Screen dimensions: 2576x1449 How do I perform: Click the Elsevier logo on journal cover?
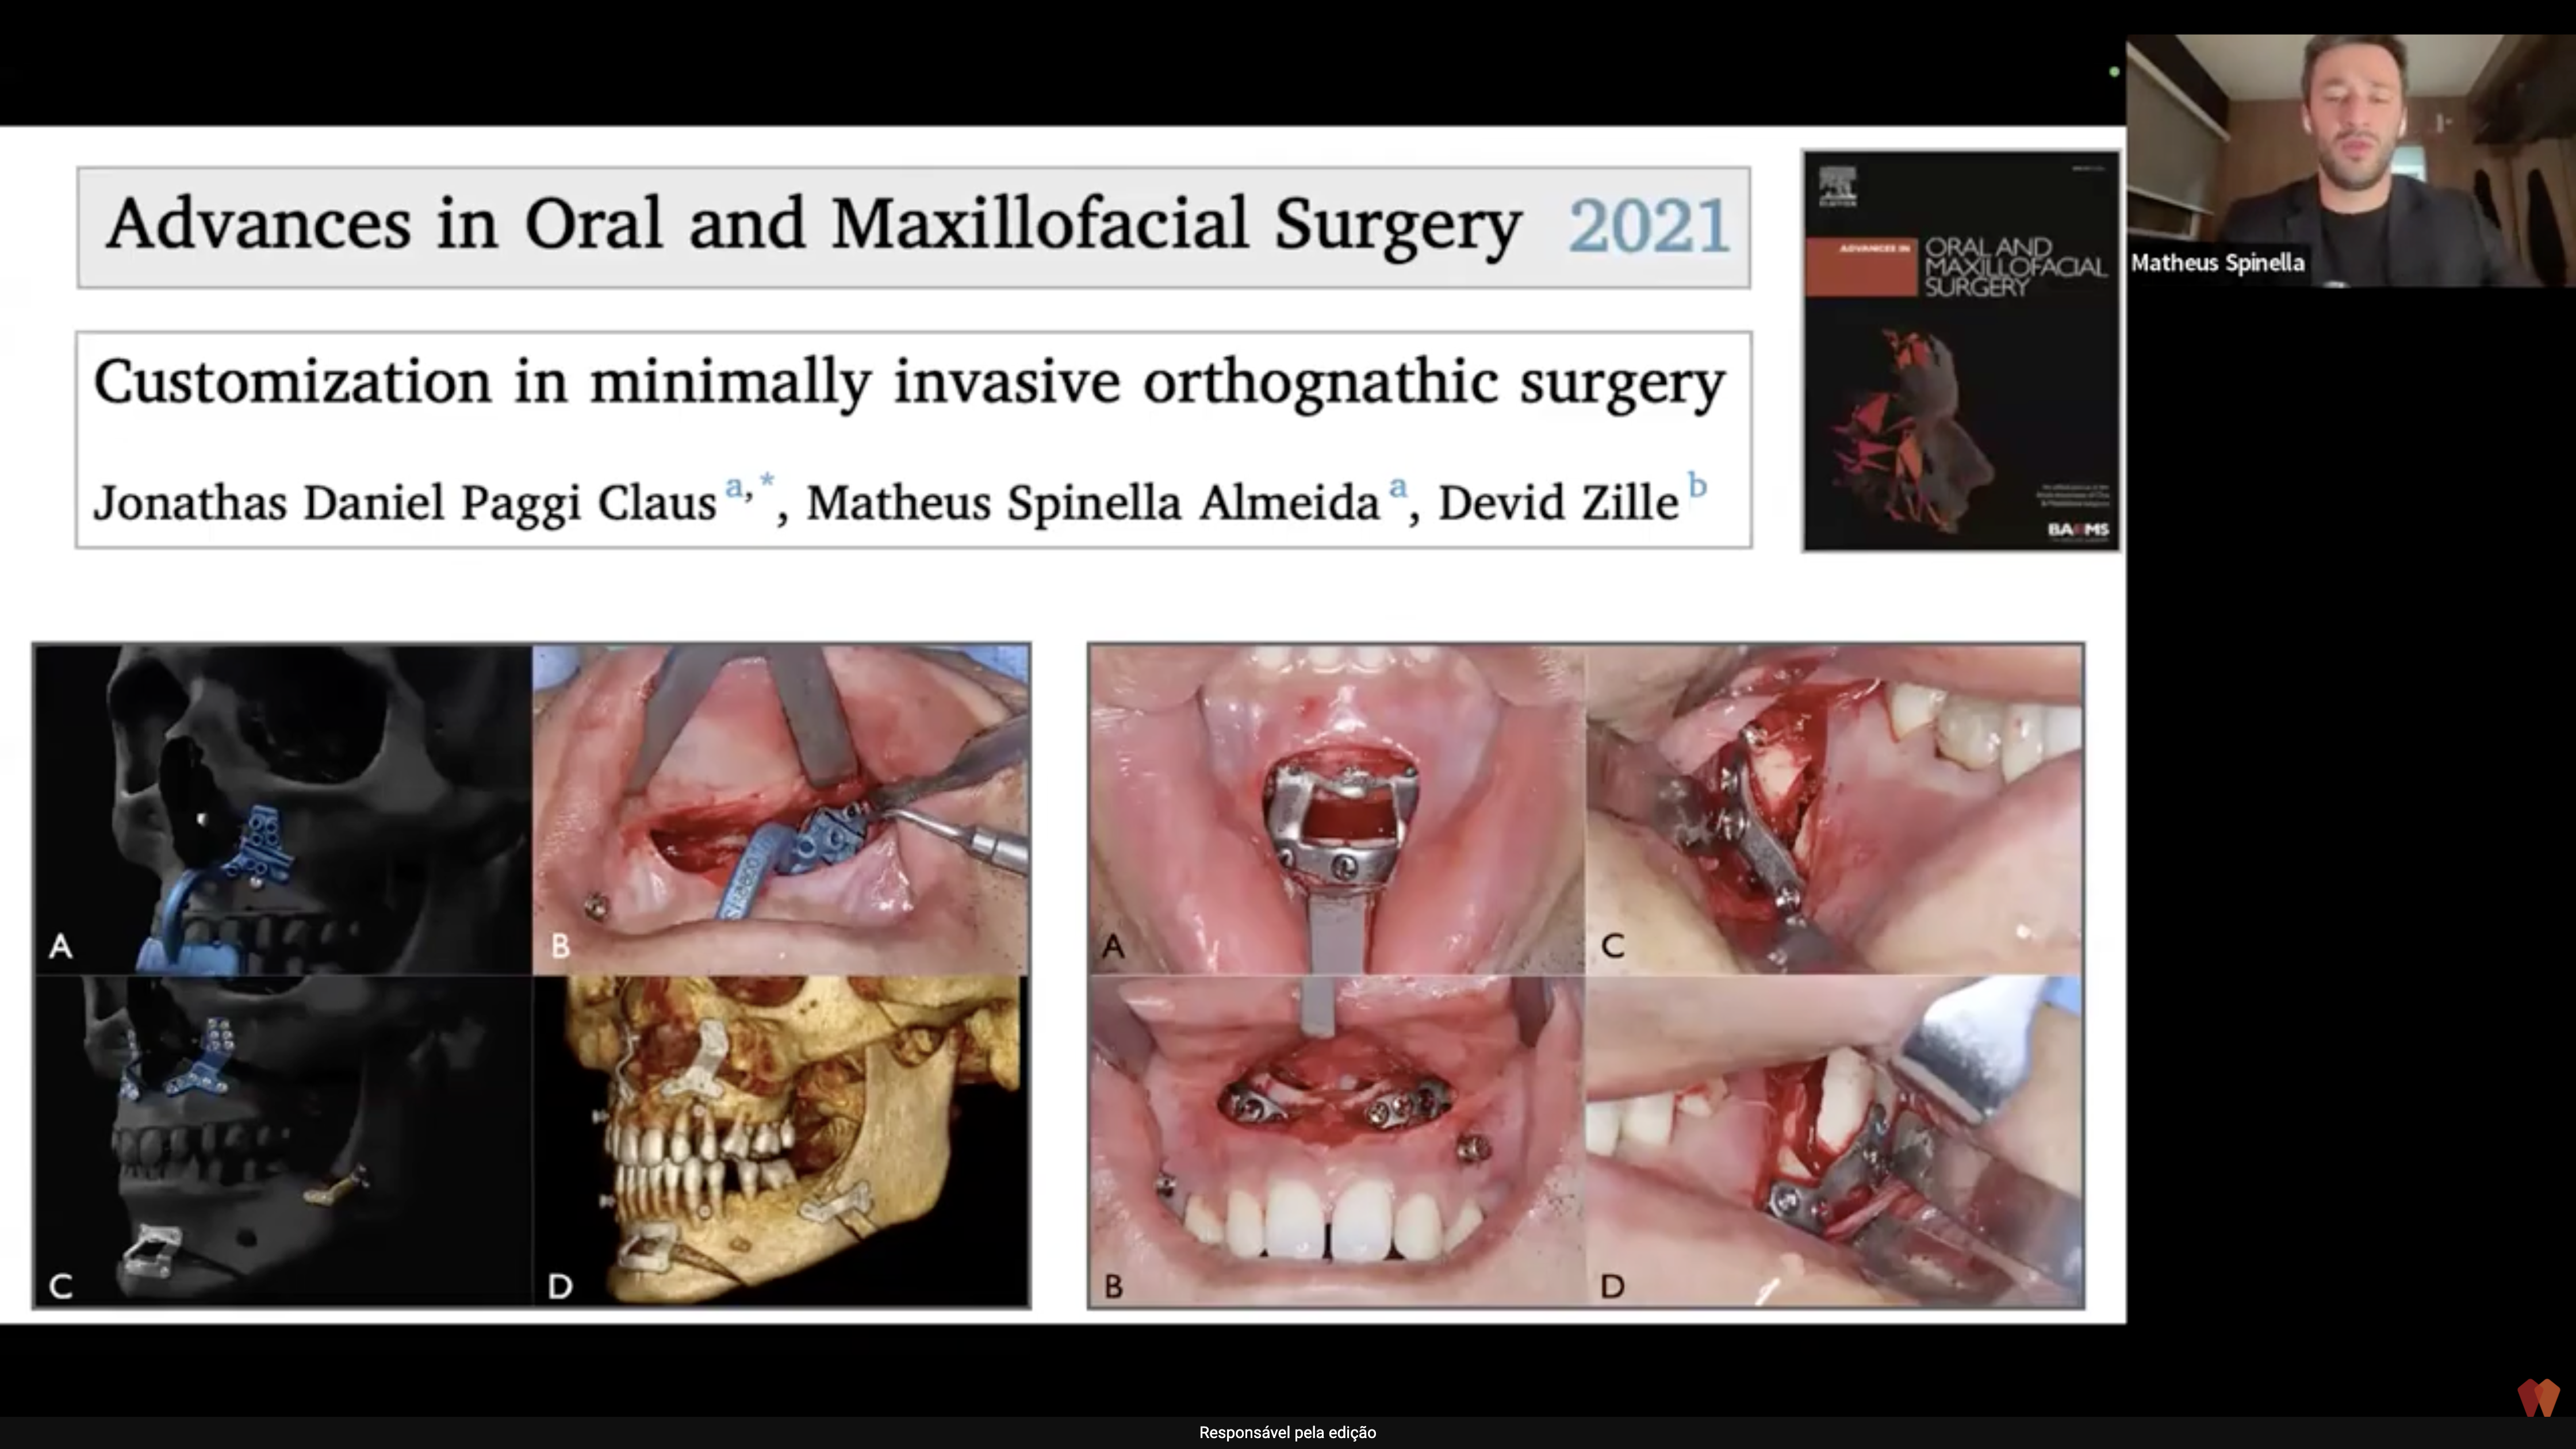click(x=1838, y=186)
